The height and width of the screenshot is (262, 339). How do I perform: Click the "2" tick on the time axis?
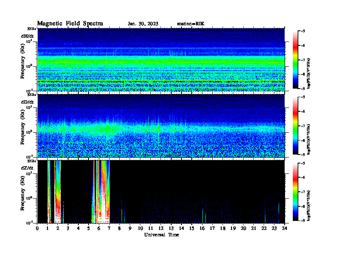pos(58,228)
